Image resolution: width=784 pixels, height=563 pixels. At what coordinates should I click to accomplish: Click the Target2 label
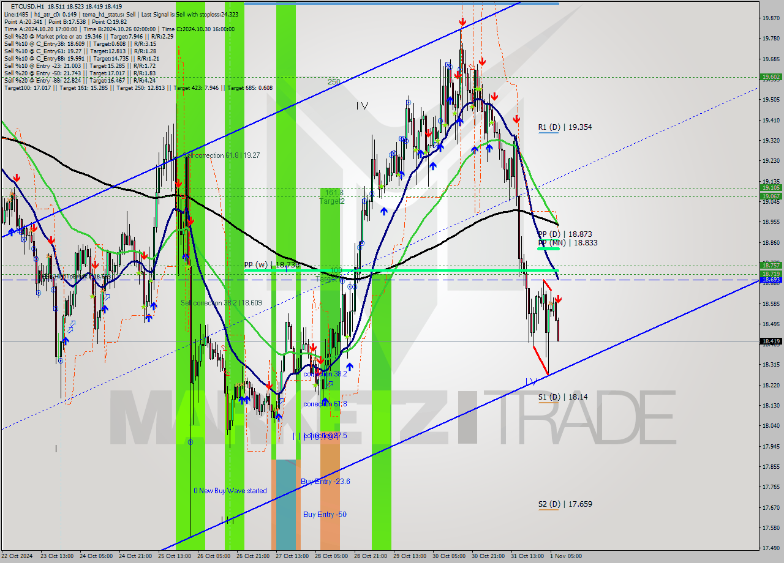click(332, 201)
